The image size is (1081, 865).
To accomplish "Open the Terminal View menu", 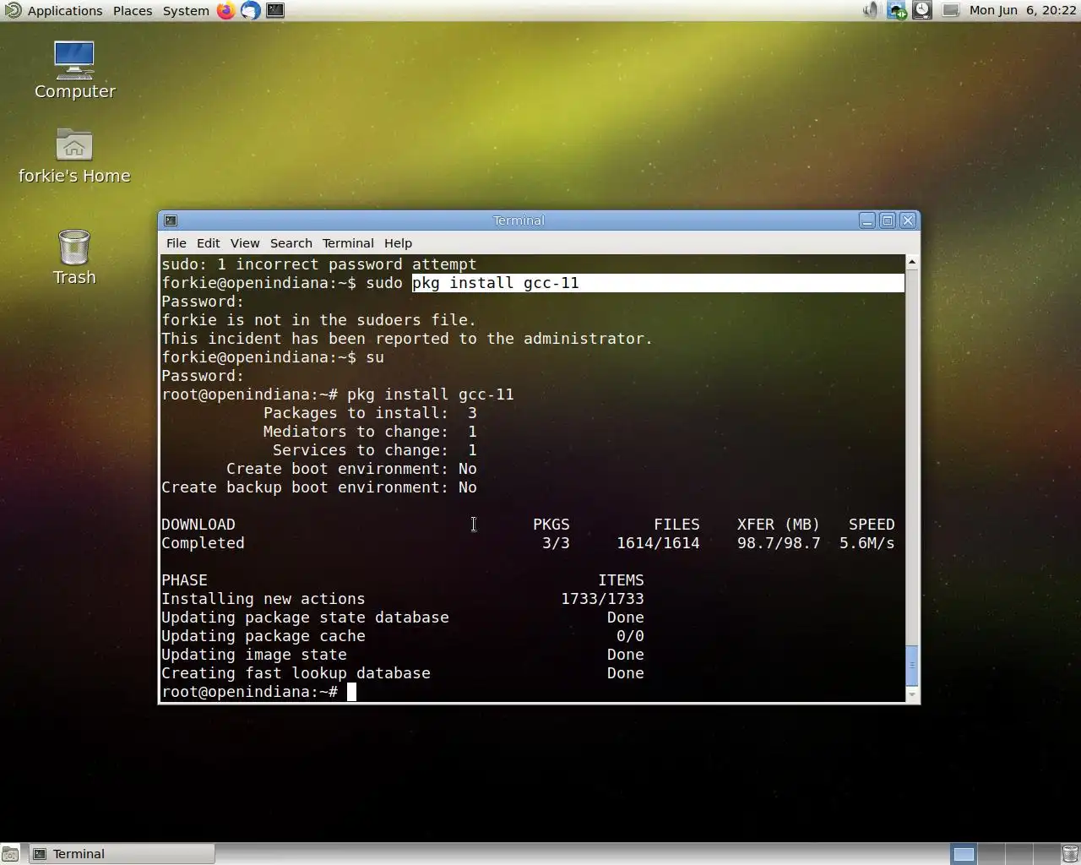I will (245, 243).
